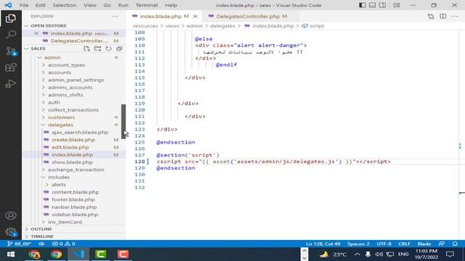The height and width of the screenshot is (261, 465).
Task: Open the Search view in activity bar
Action: (x=11, y=35)
